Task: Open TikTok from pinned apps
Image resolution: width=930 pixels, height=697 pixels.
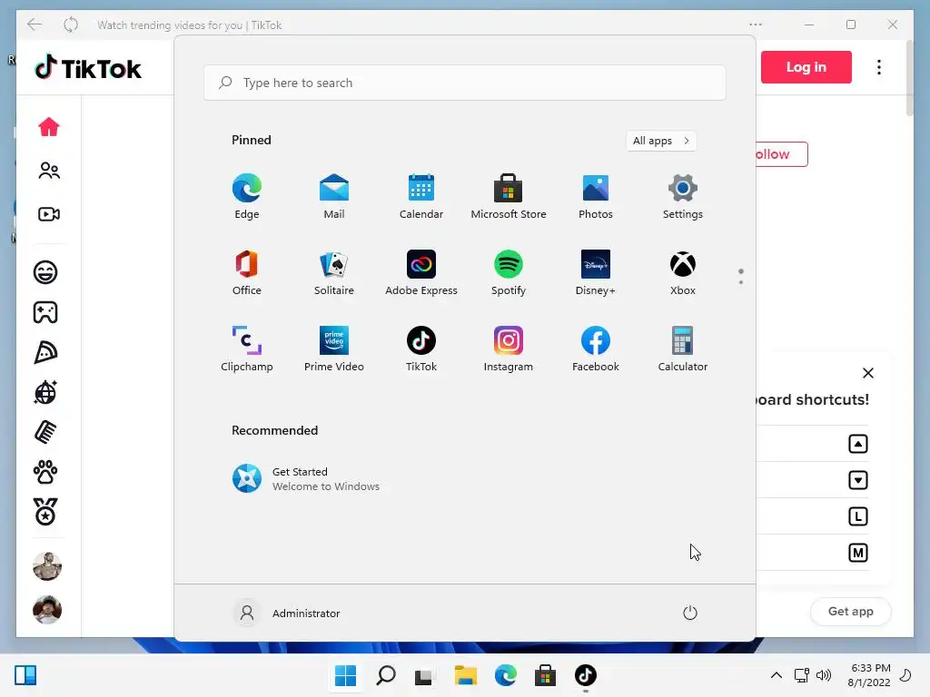Action: coord(421,349)
